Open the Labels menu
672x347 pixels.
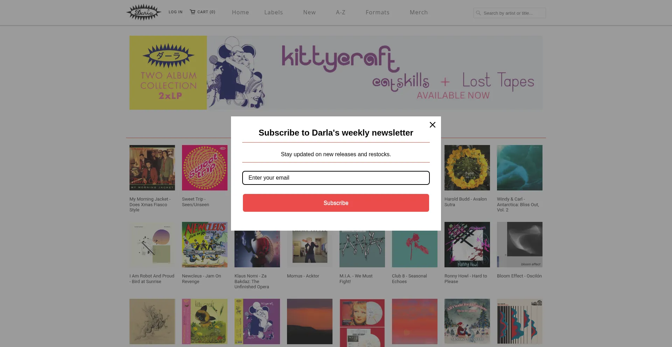(273, 12)
